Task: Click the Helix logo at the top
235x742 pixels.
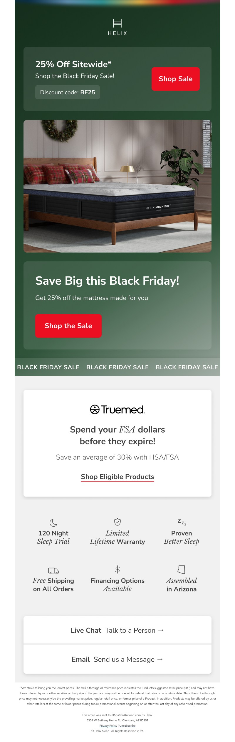Action: pyautogui.click(x=117, y=26)
